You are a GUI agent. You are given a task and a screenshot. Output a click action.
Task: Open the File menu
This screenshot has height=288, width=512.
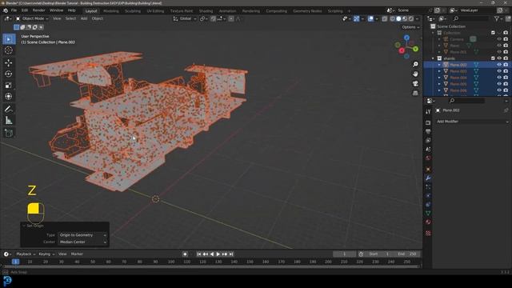pyautogui.click(x=14, y=10)
